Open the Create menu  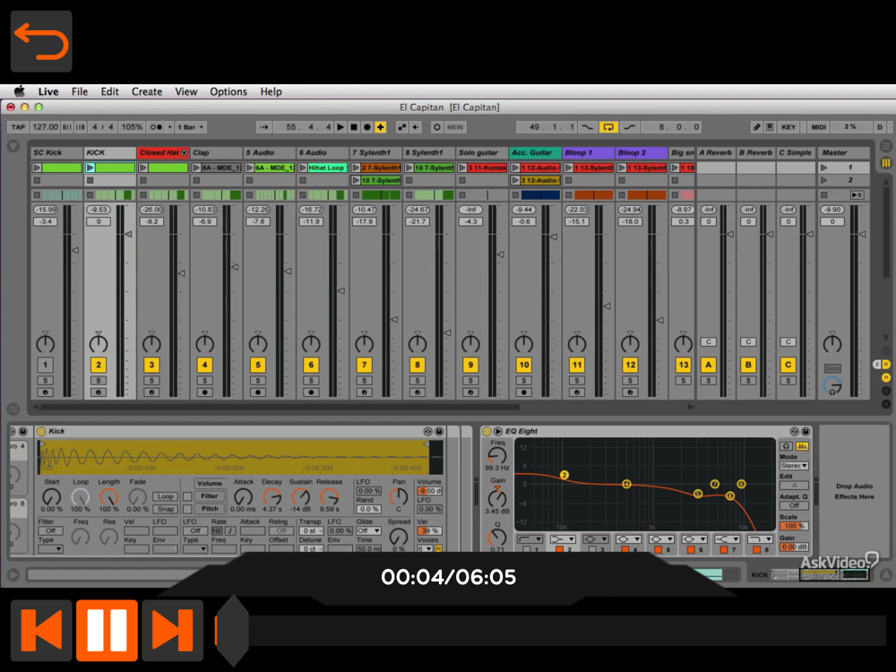147,91
